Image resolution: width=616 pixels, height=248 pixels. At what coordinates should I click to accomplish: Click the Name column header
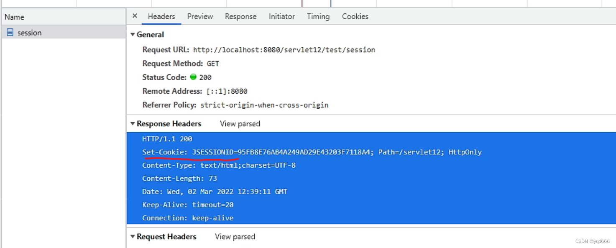pyautogui.click(x=64, y=17)
